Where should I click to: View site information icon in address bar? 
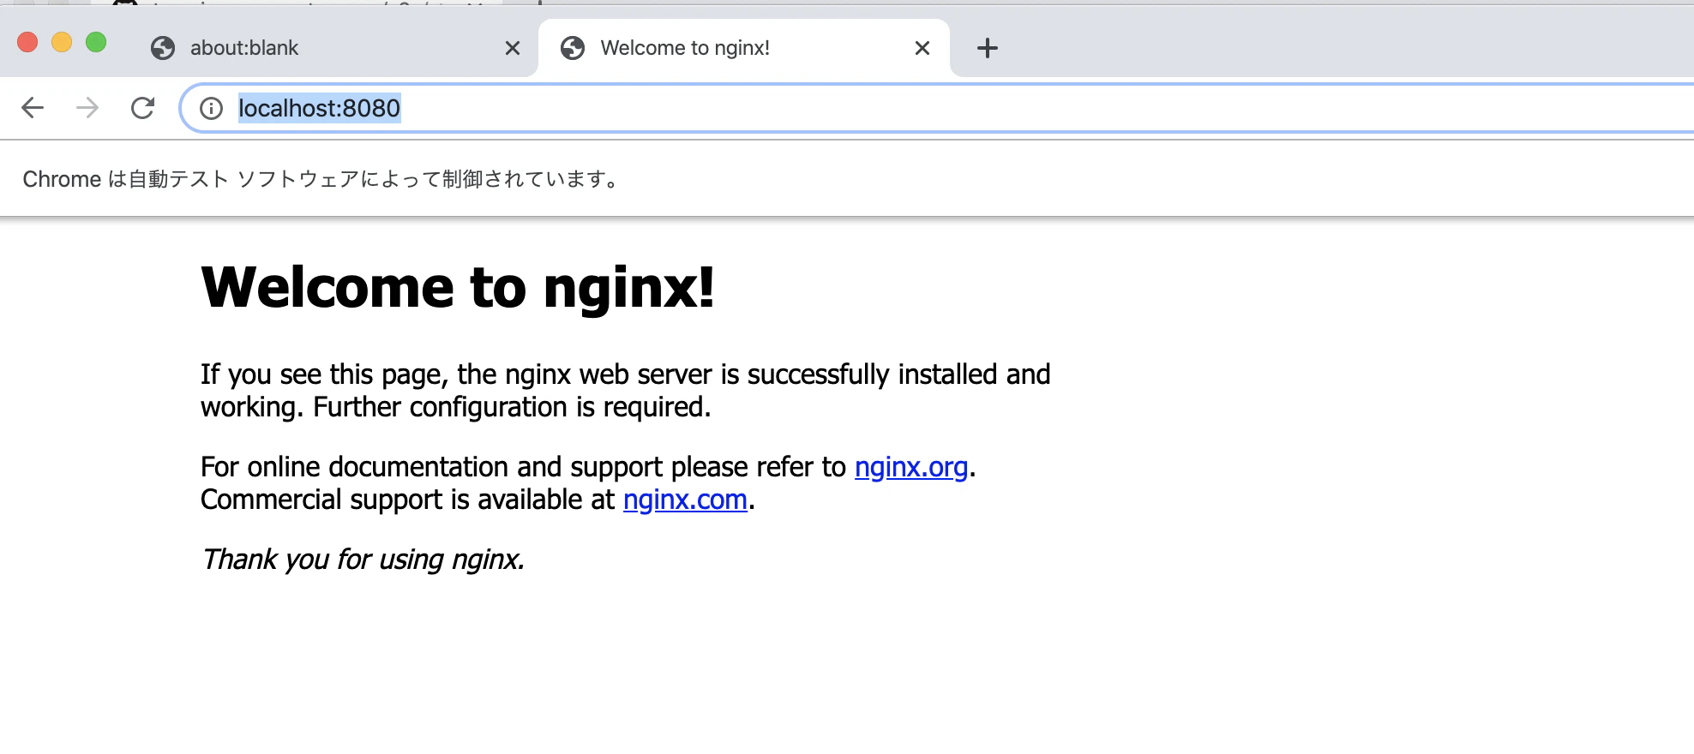(211, 108)
